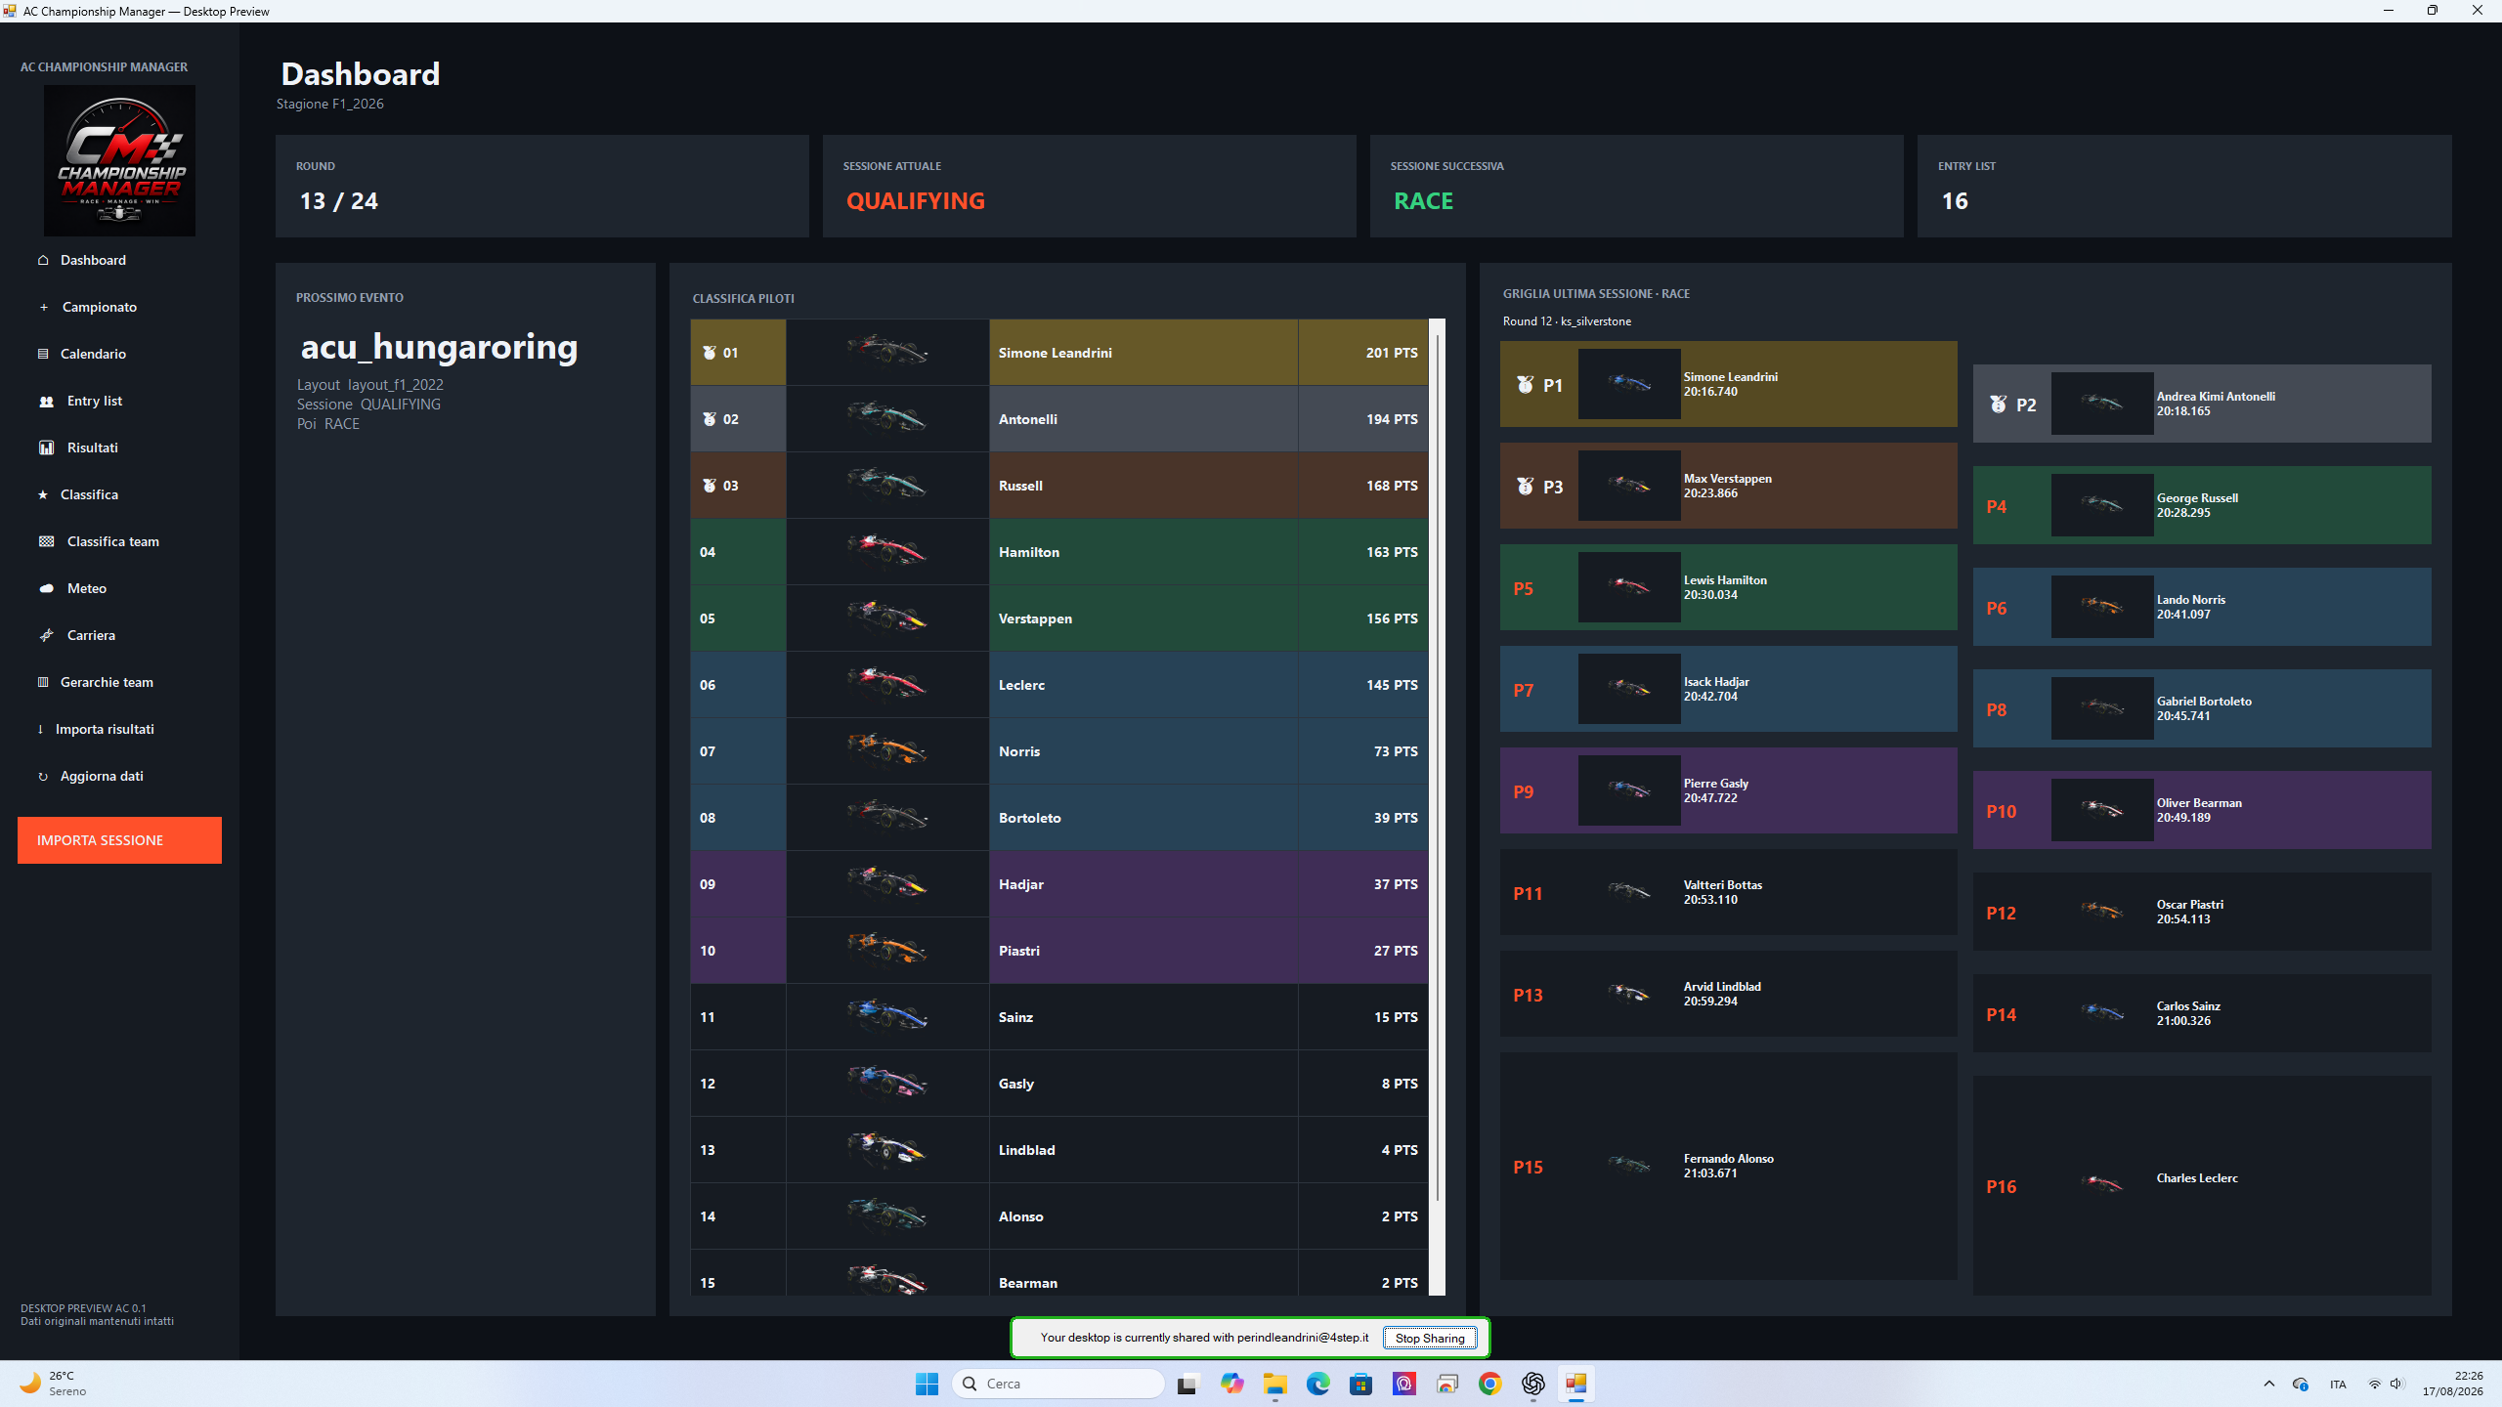The width and height of the screenshot is (2502, 1407).
Task: Click the IMPORTA SESSIONE button
Action: 119,840
